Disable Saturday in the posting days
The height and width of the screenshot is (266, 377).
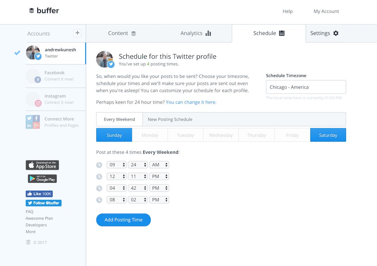[x=328, y=135]
